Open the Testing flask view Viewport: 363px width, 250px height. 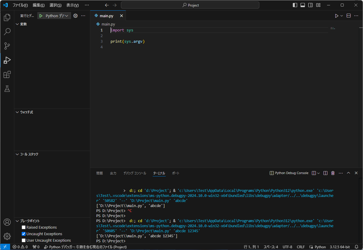coord(7,89)
